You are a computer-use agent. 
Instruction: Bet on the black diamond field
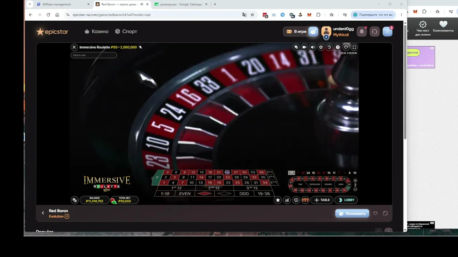coord(225,193)
